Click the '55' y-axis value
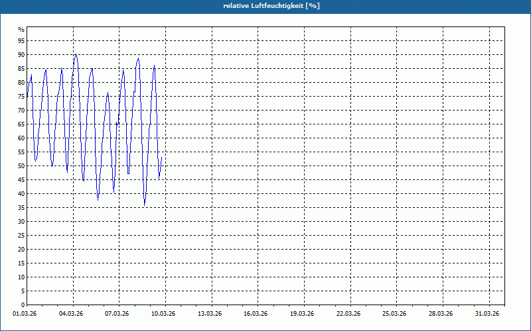 [x=21, y=152]
